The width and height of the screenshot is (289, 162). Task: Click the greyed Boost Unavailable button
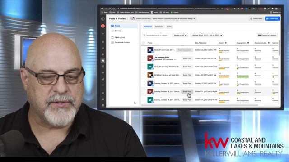click(x=185, y=50)
